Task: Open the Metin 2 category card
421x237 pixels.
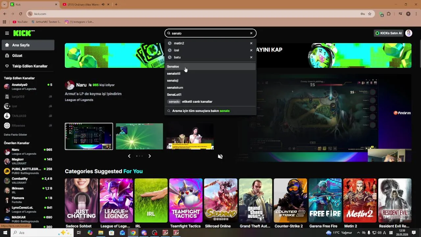Action: [360, 200]
